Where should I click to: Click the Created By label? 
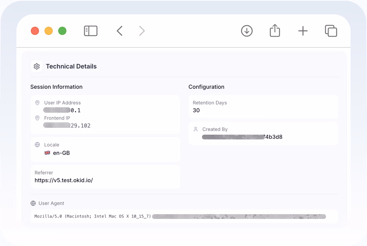215,129
